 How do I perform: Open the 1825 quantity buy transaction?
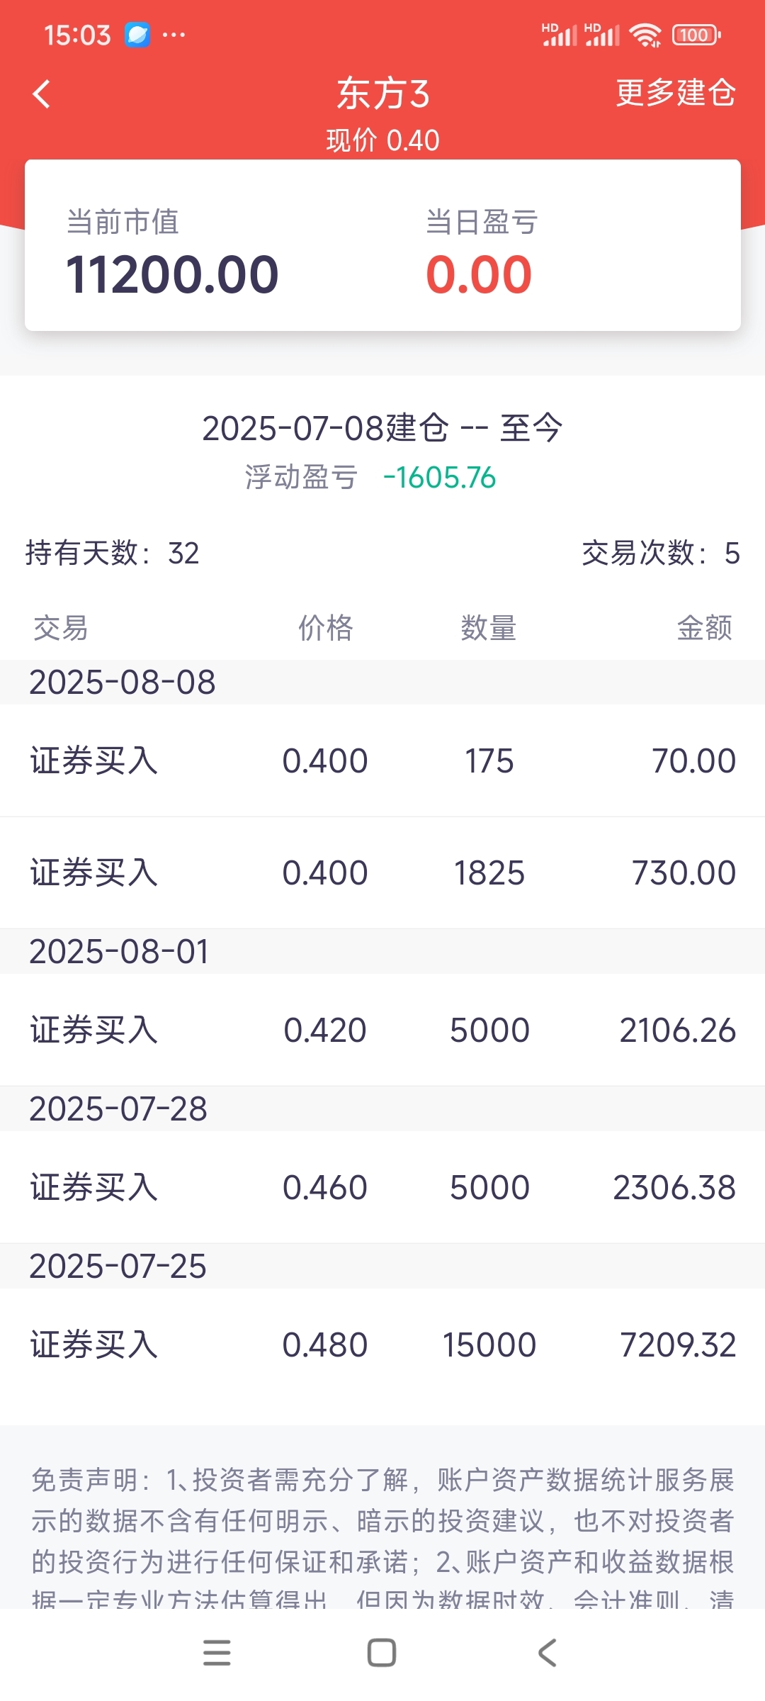382,872
